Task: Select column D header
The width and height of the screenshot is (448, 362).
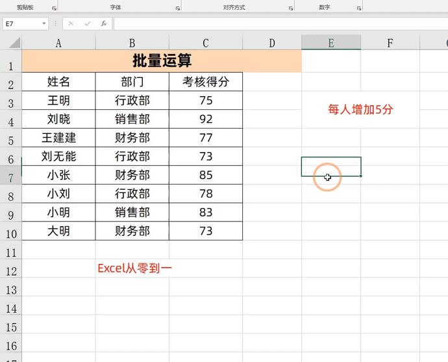Action: click(x=272, y=43)
